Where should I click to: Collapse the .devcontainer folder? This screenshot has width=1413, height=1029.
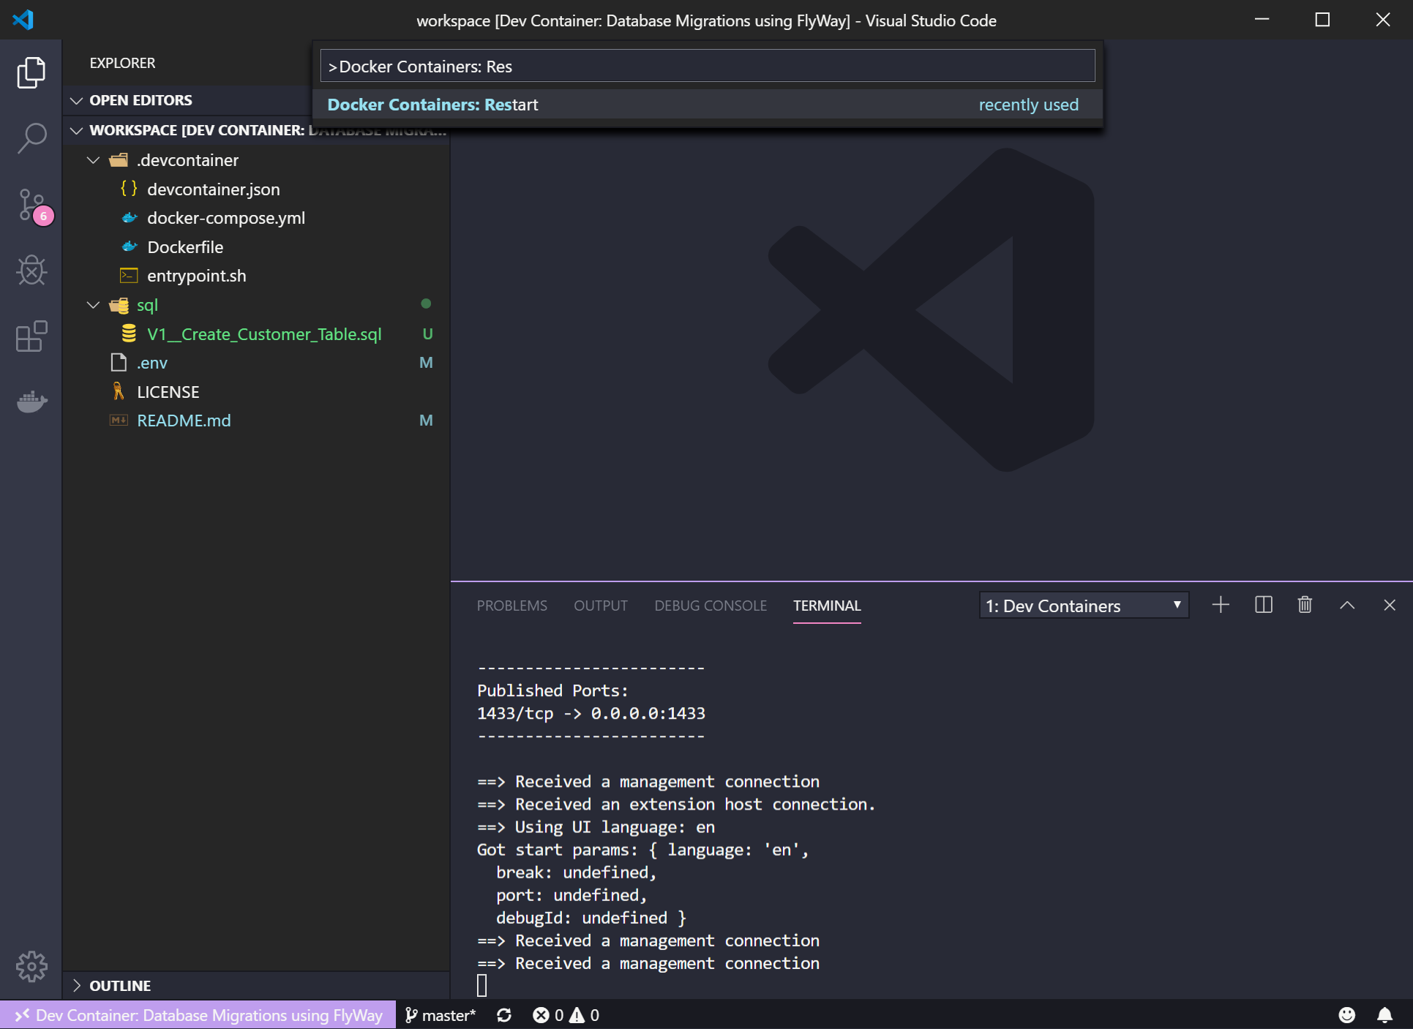94,159
